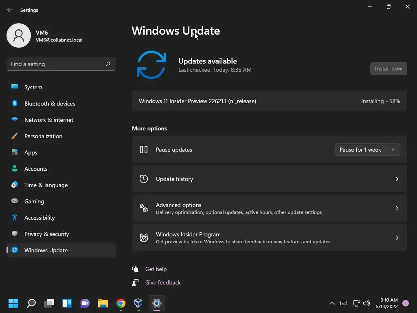This screenshot has width=417, height=313.
Task: Click the System monitor icon
Action: click(x=15, y=87)
